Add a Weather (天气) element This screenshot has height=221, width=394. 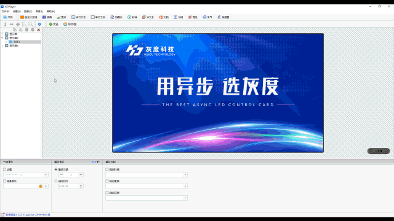pyautogui.click(x=207, y=17)
